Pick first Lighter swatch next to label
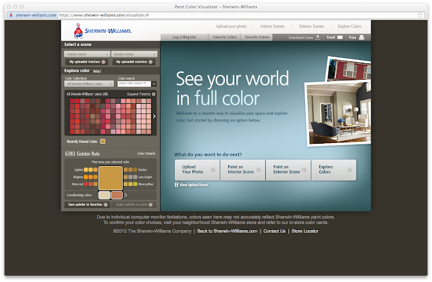 [86, 169]
